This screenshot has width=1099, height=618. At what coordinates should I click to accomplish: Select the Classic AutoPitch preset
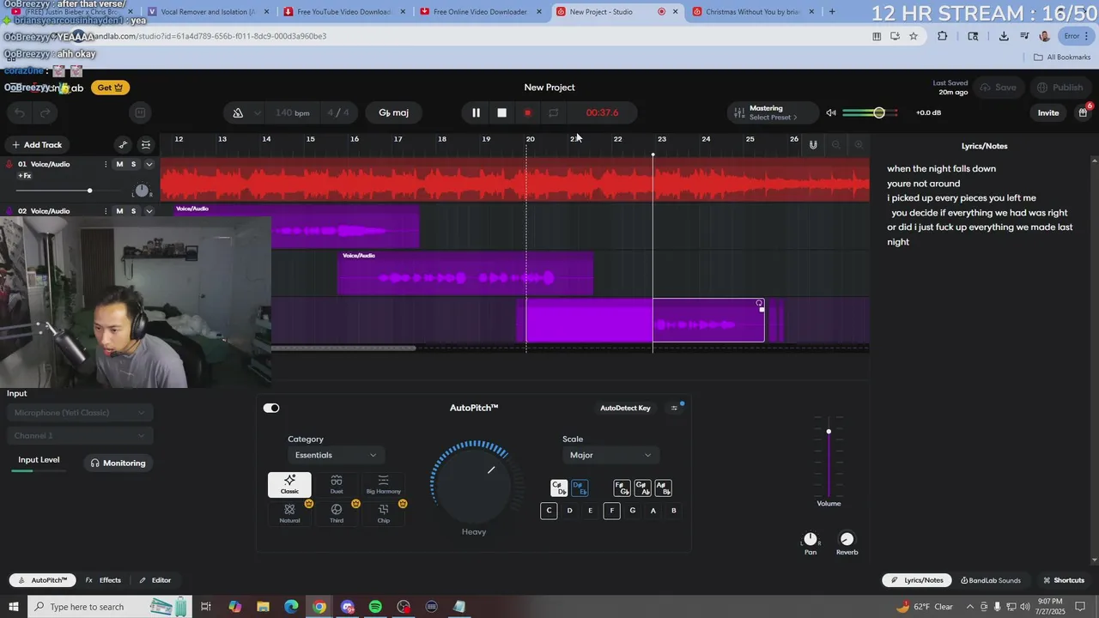click(x=289, y=485)
